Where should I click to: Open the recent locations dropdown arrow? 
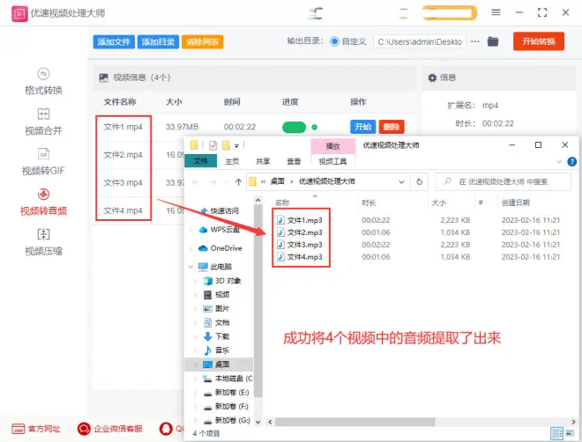coord(227,182)
